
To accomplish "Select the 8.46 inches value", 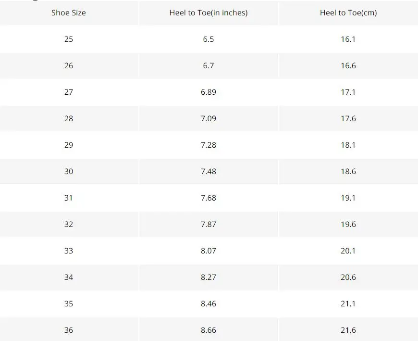I will click(209, 303).
